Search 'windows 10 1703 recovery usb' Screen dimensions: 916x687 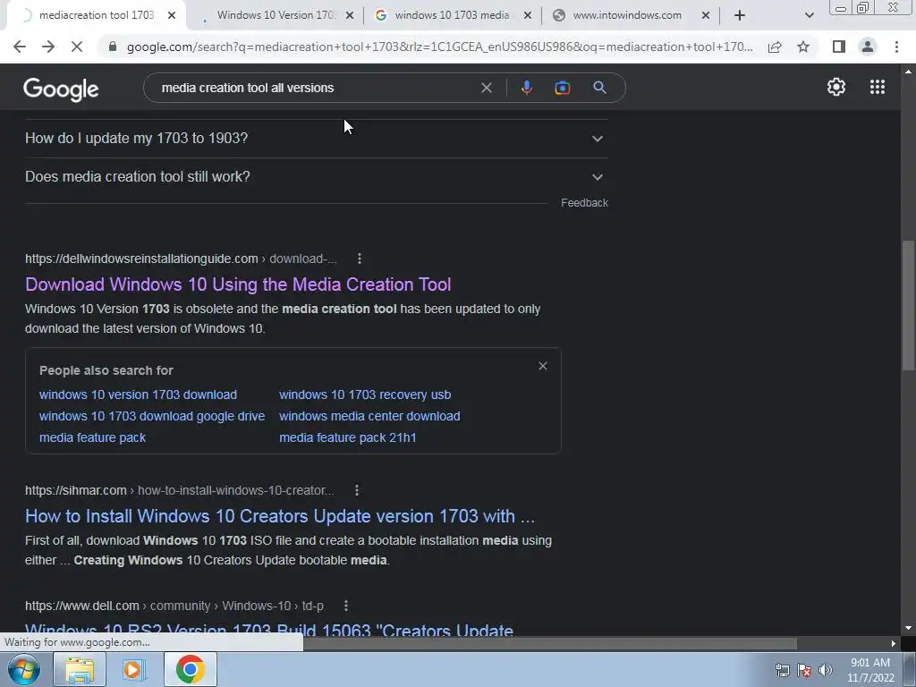point(365,394)
